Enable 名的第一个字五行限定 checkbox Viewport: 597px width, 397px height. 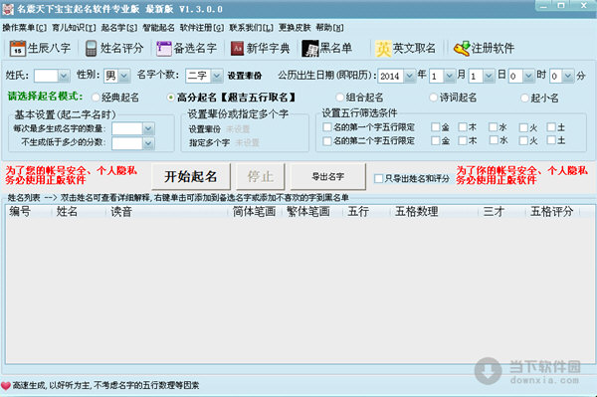pyautogui.click(x=327, y=127)
